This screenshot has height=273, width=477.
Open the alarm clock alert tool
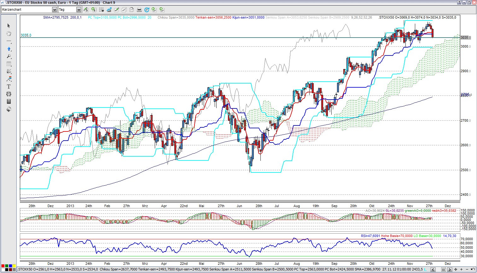(x=9, y=94)
